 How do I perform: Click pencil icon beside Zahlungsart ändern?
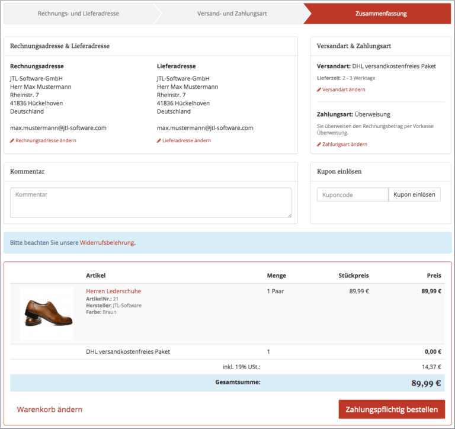tap(319, 145)
